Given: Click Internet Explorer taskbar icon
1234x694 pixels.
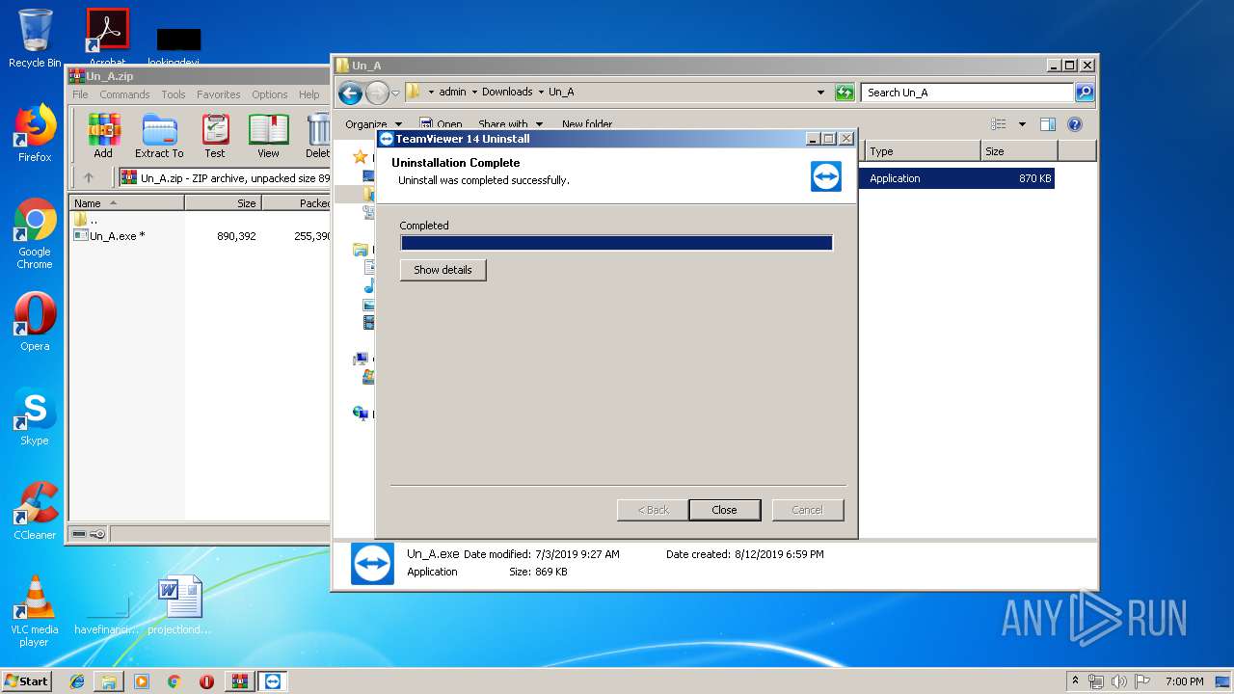Looking at the screenshot, I should click(x=77, y=681).
